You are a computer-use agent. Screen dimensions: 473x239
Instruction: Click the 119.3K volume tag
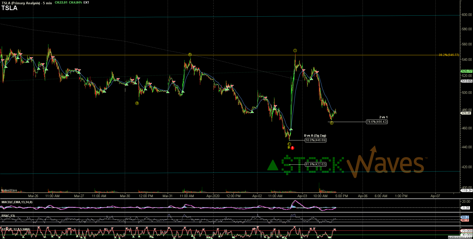click(x=467, y=191)
